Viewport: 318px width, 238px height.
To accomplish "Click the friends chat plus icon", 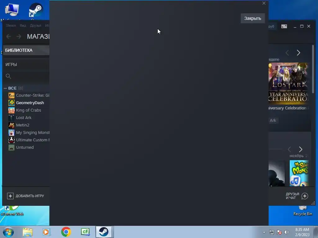I will point(305,196).
